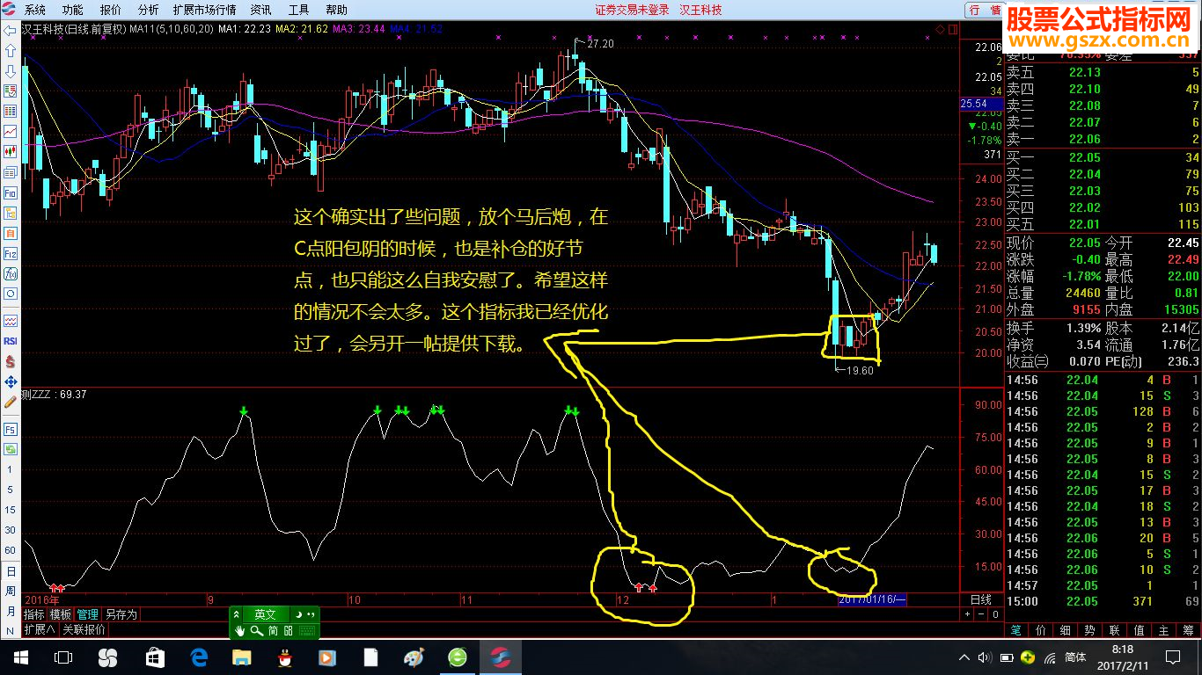Click the red dollar sign icon
This screenshot has height=675, width=1202.
coord(11,361)
